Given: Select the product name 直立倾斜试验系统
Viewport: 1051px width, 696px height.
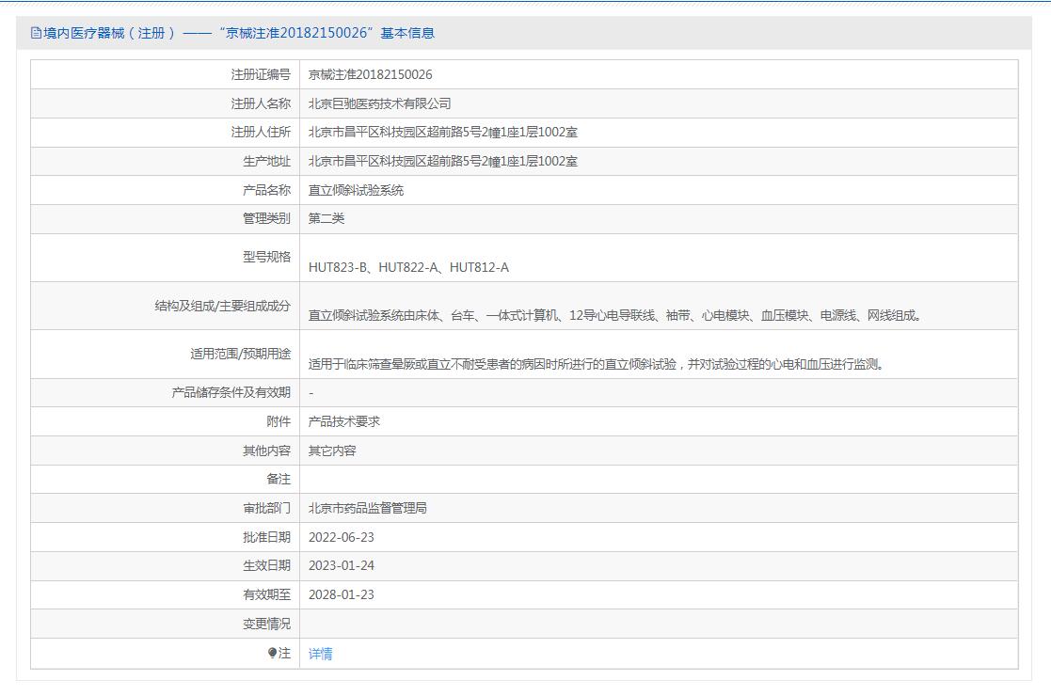Looking at the screenshot, I should click(x=356, y=190).
